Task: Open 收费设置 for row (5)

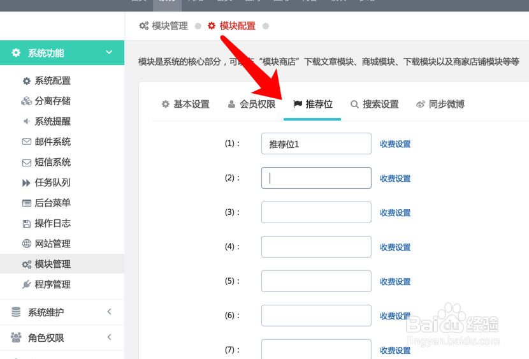Action: (395, 282)
